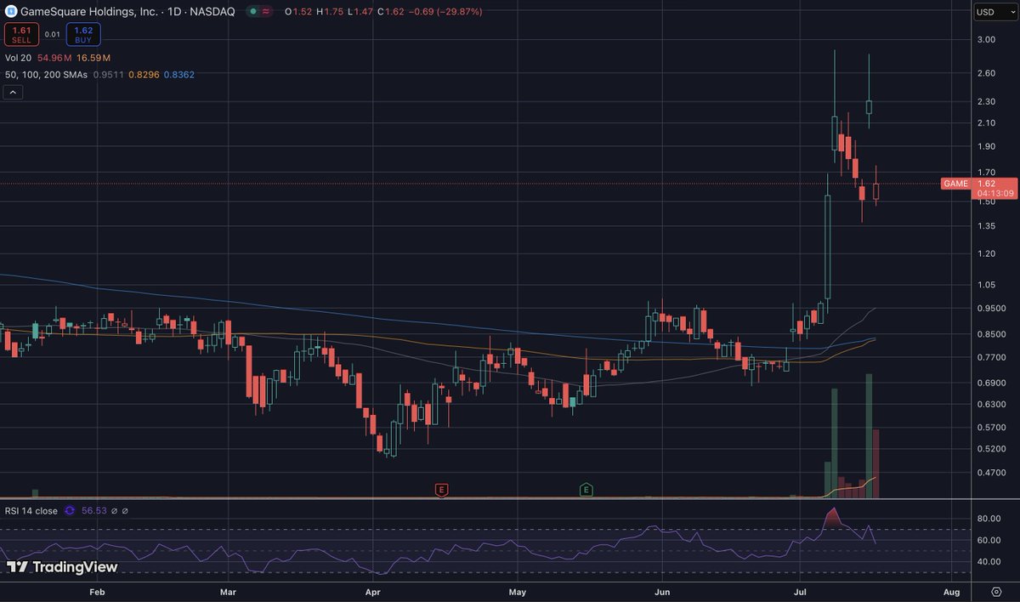Click the Apr label on time axis

click(372, 591)
